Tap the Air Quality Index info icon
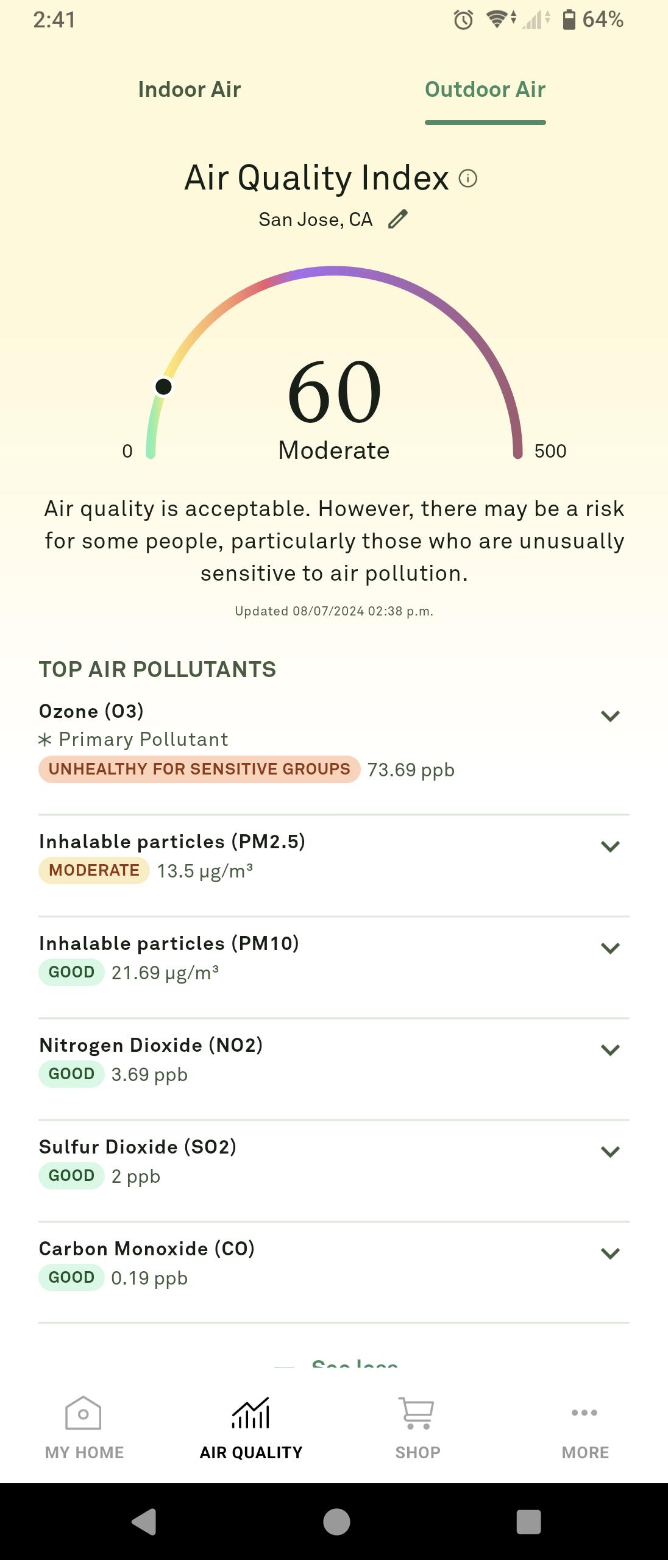Image resolution: width=668 pixels, height=1560 pixels. [x=467, y=179]
